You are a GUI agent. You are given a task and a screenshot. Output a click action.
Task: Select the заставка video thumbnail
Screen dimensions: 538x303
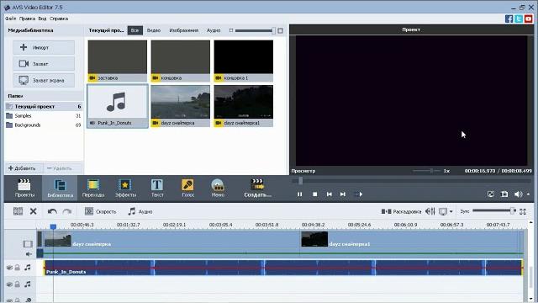(x=118, y=61)
